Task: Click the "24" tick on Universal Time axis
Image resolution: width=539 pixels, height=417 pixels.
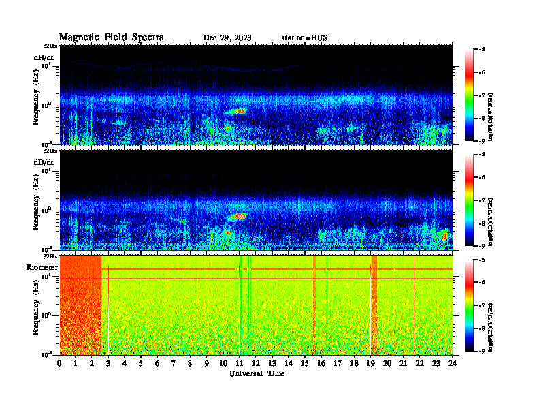Action: 453,364
